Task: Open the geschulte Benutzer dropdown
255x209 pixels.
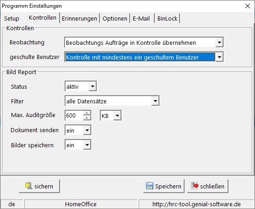Action: click(219, 57)
